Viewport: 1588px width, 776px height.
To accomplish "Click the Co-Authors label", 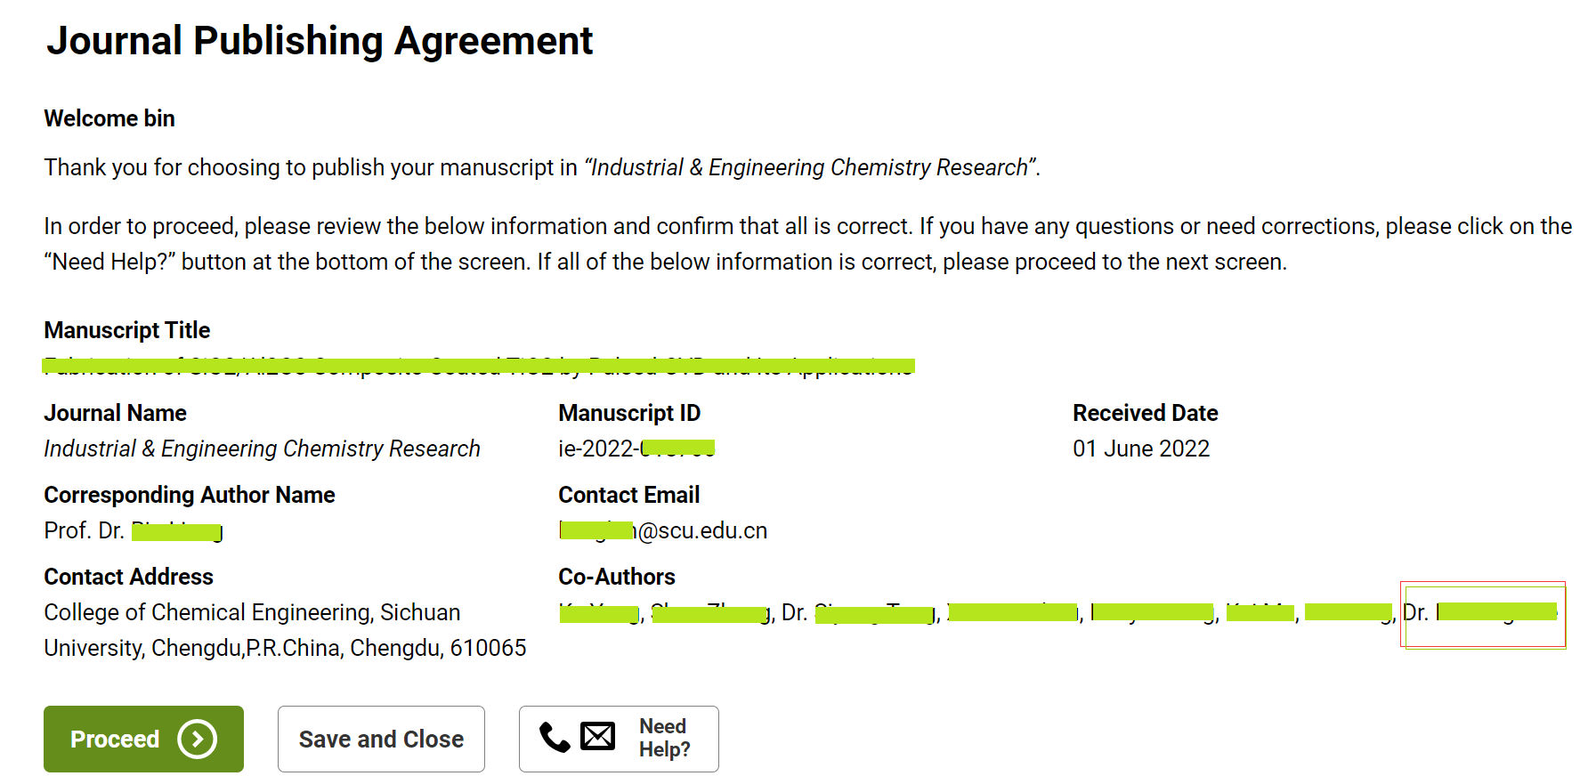I will pos(617,577).
